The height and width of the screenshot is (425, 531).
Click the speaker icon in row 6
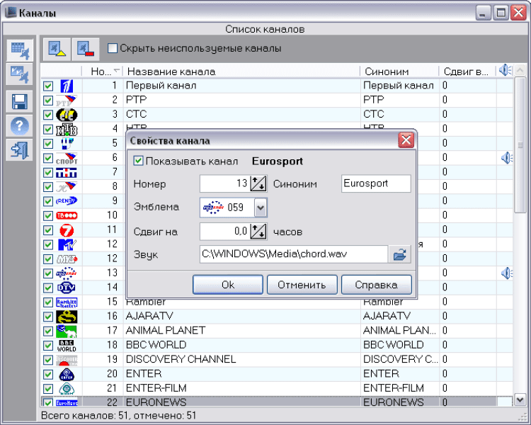point(507,157)
